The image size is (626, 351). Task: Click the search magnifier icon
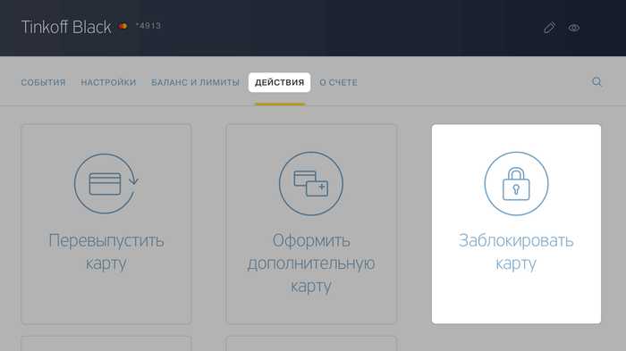click(596, 82)
